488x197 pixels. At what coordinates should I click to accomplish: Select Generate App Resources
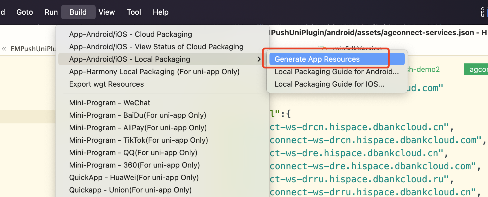[x=317, y=59]
